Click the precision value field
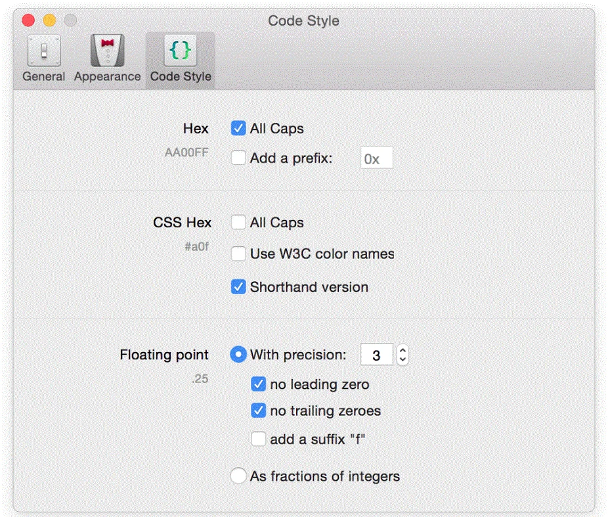Viewport: 608px width, 517px height. pos(376,355)
